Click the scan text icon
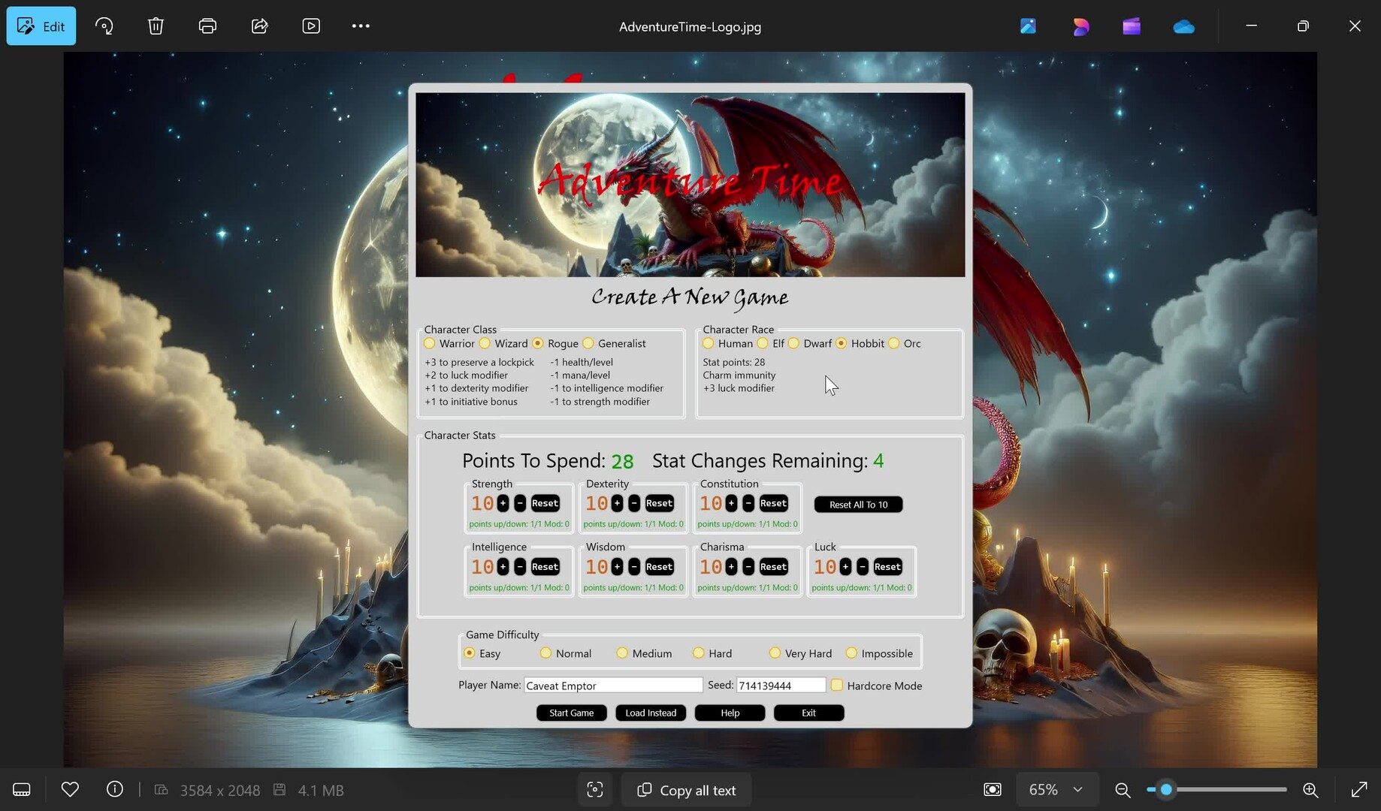This screenshot has width=1381, height=811. pyautogui.click(x=595, y=790)
